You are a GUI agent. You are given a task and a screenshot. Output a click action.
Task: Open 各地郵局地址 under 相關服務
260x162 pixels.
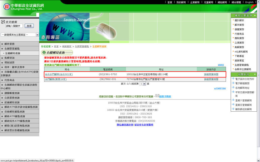point(242,88)
